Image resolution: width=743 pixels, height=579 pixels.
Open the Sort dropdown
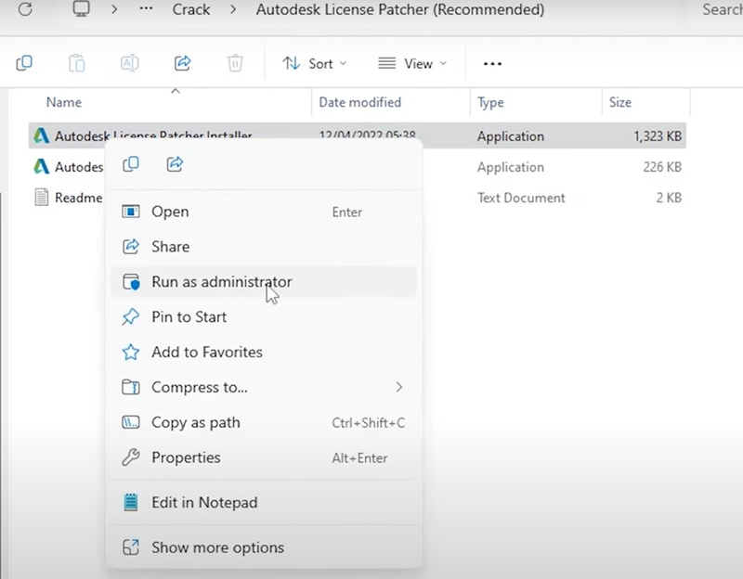click(x=315, y=62)
